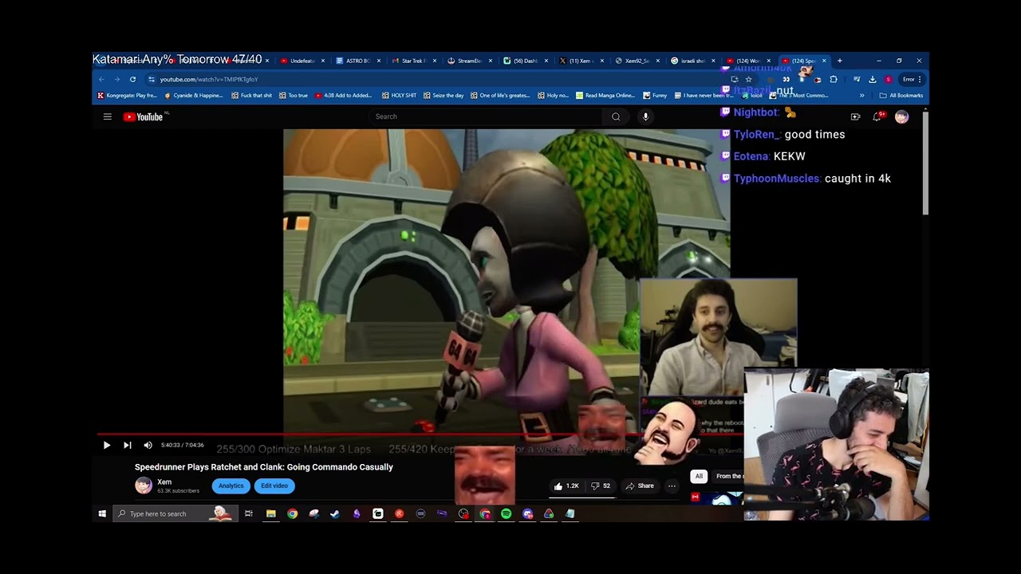Open the HOLY SHIT bookmark

coord(399,95)
